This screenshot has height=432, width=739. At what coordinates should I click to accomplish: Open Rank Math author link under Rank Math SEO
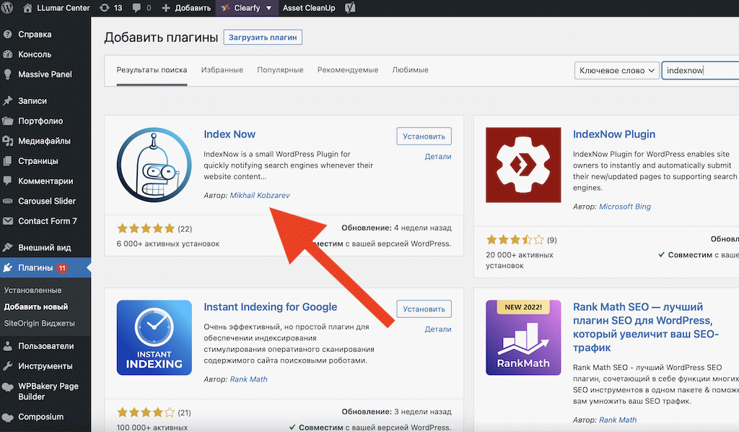(x=618, y=420)
